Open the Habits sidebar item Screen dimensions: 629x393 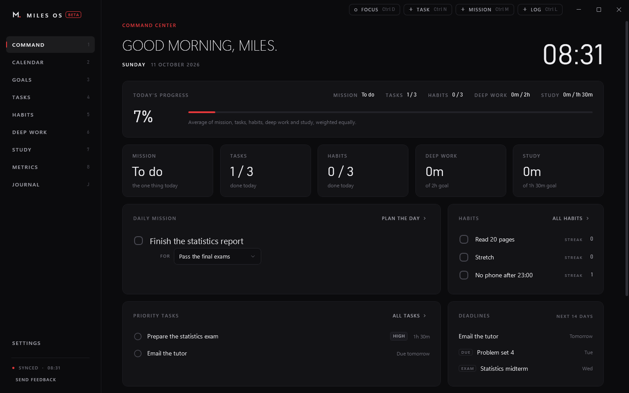point(50,114)
